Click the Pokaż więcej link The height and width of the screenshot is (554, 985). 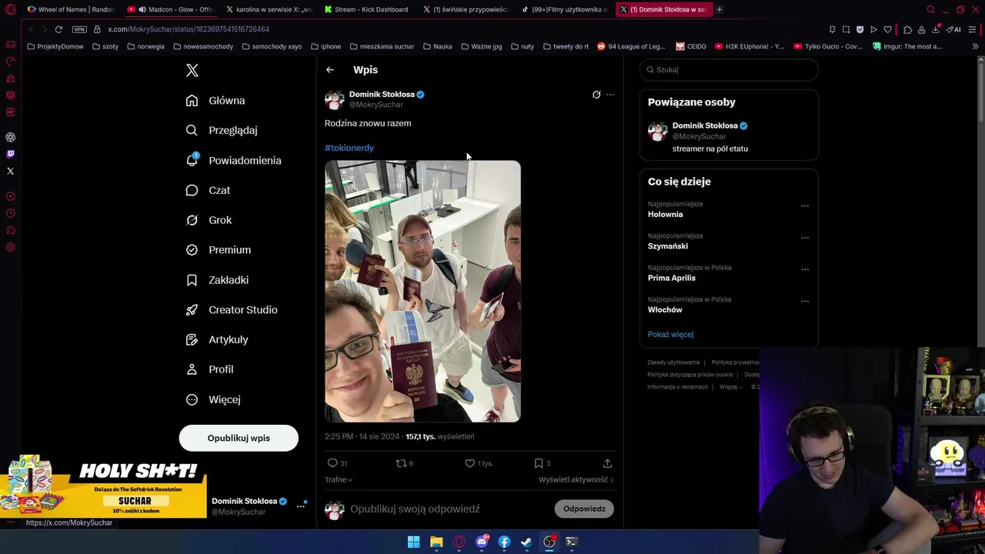[670, 335]
